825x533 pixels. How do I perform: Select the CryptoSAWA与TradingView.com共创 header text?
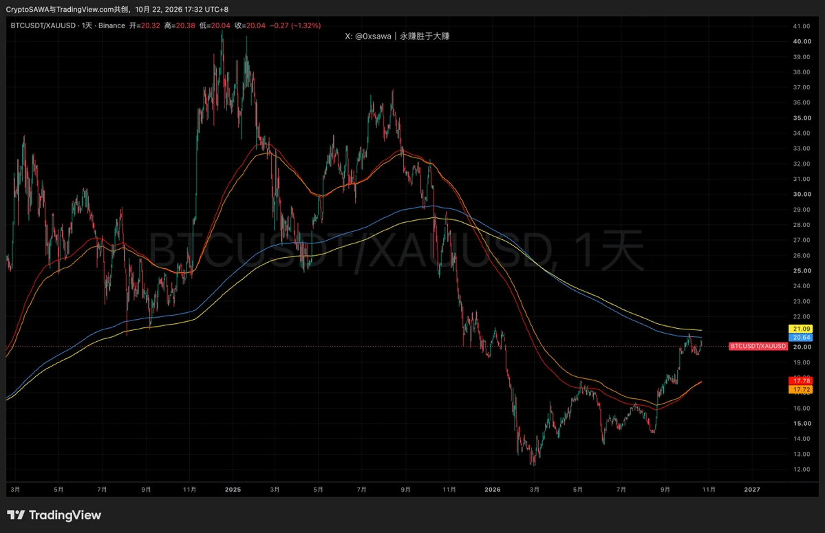(67, 10)
